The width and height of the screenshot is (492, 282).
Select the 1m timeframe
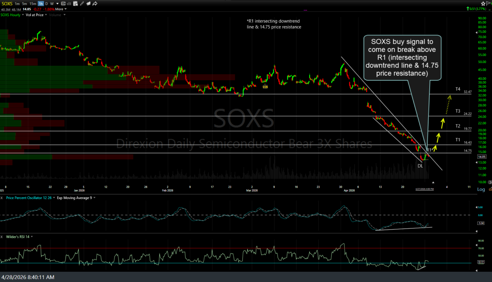pyautogui.click(x=17, y=4)
